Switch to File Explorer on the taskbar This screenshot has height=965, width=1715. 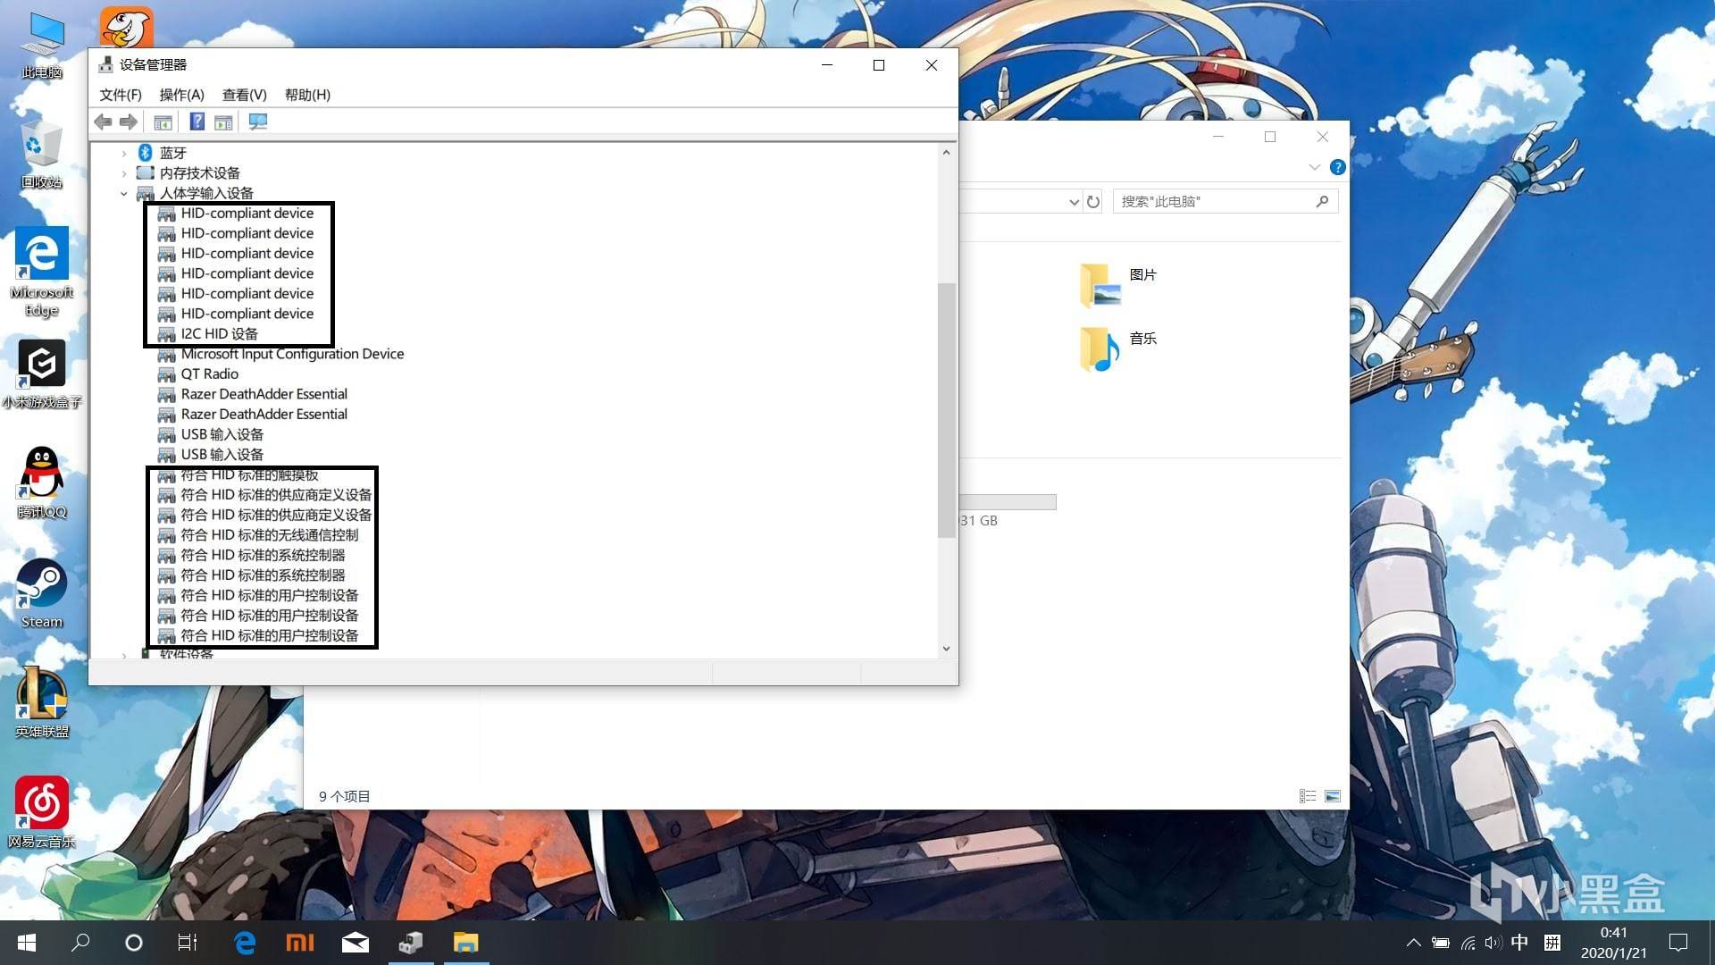coord(466,943)
